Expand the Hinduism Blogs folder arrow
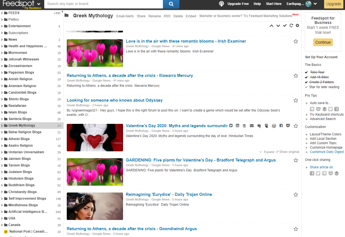 click(2, 179)
